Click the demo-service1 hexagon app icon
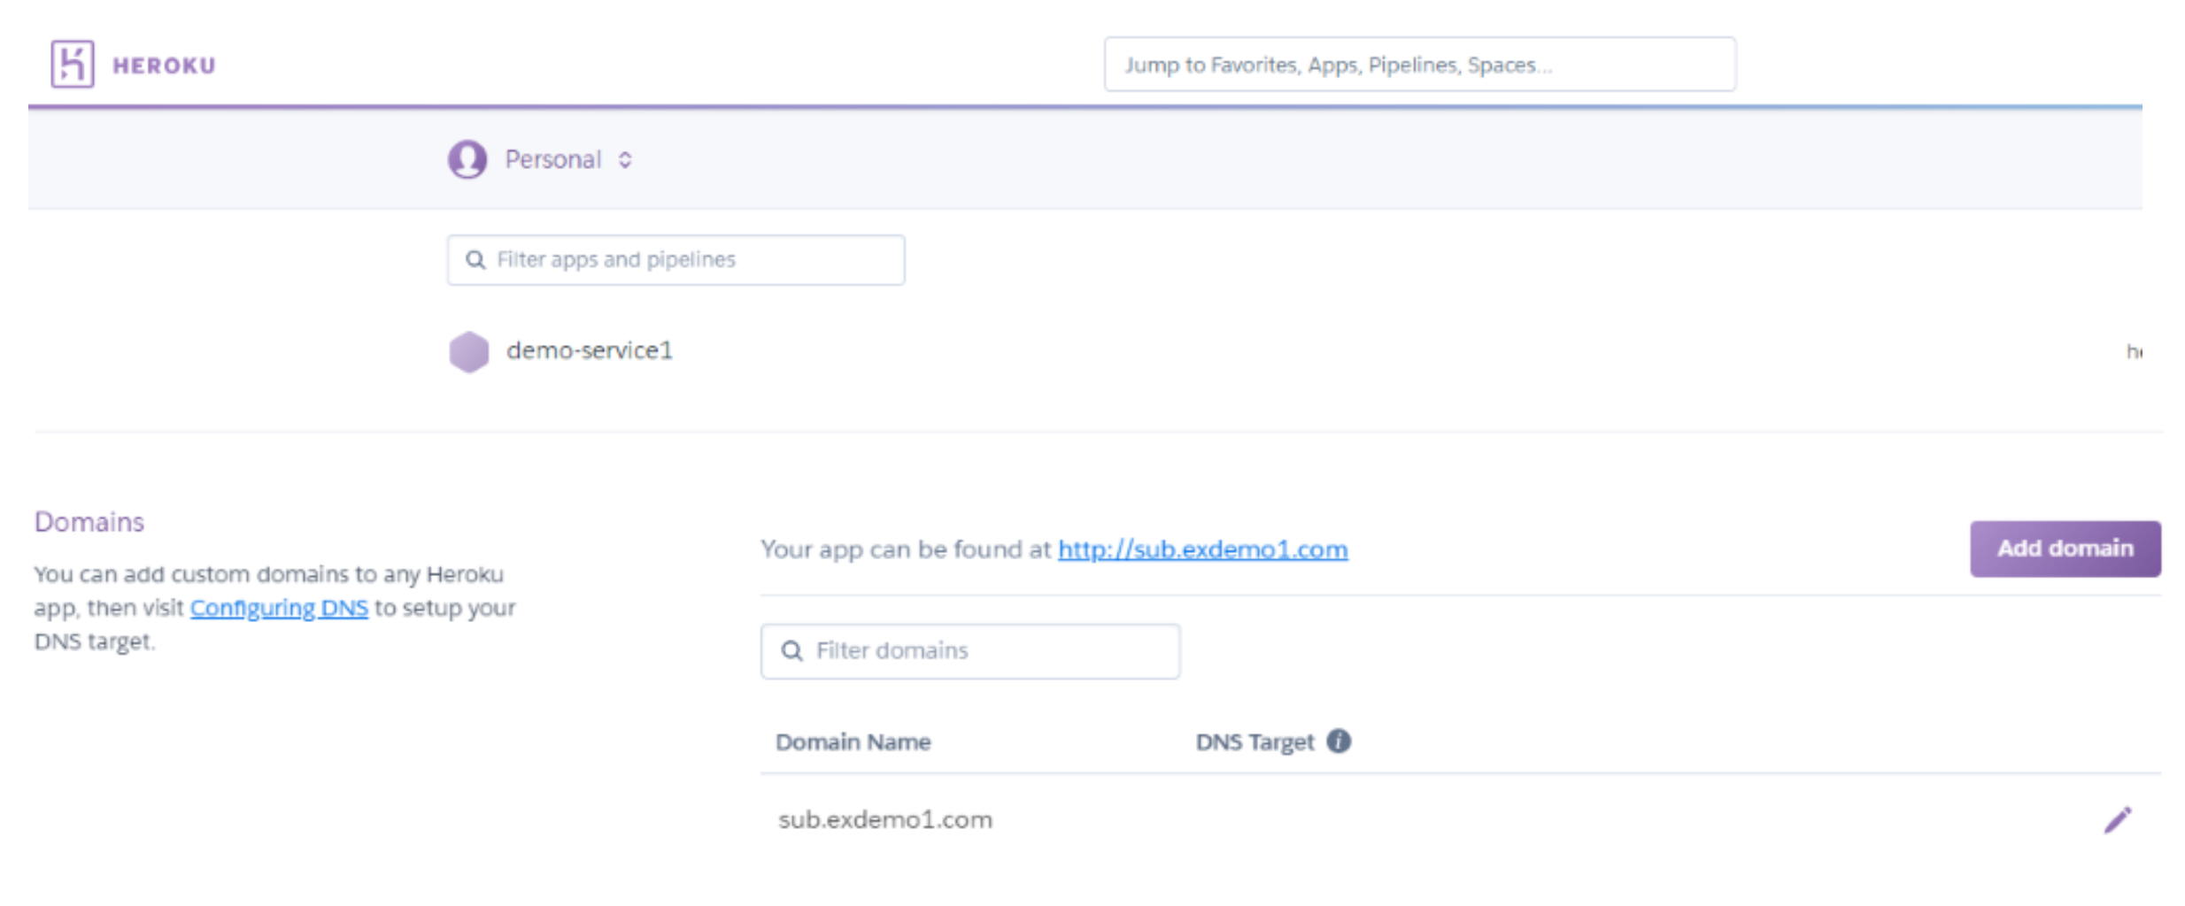This screenshot has height=906, width=2185. (469, 351)
